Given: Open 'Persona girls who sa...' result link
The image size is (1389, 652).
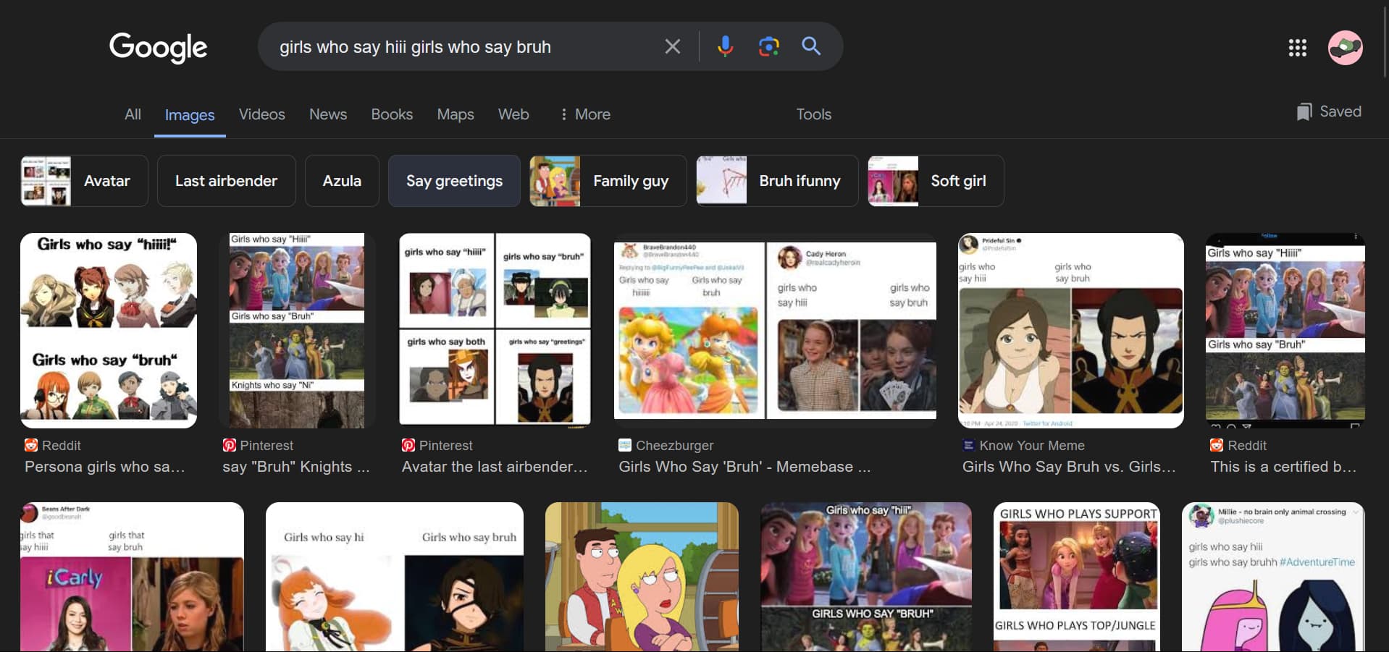Looking at the screenshot, I should [105, 467].
